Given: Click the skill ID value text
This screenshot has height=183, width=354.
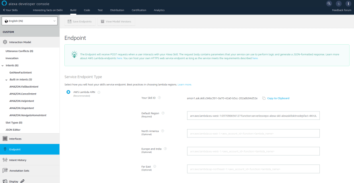Looking at the screenshot, I should (x=222, y=98).
